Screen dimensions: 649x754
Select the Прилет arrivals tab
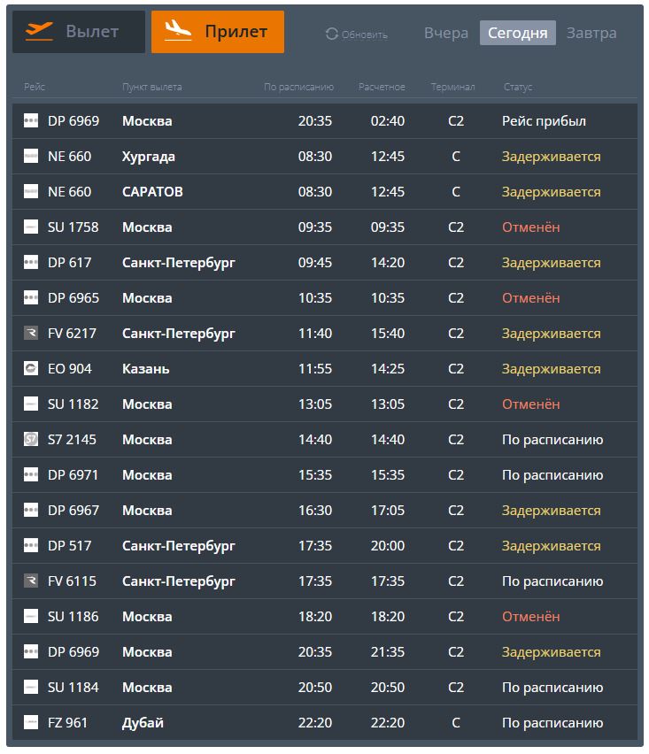pyautogui.click(x=218, y=32)
